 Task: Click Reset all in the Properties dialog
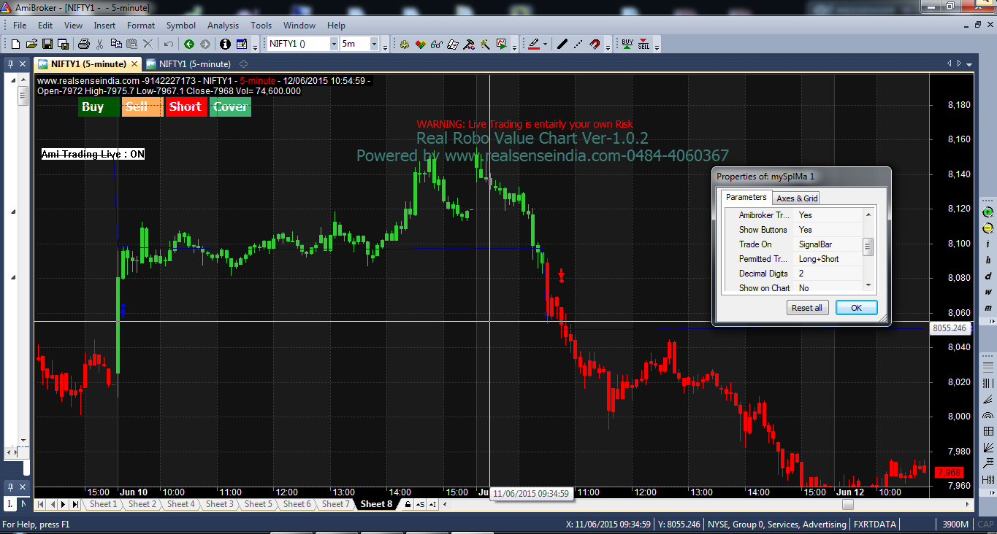coord(807,307)
